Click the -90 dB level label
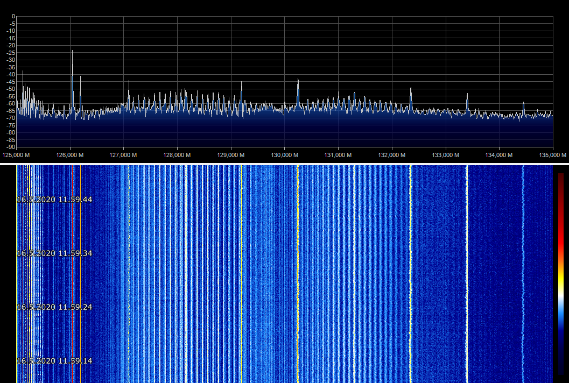Image resolution: width=569 pixels, height=383 pixels. (11, 147)
